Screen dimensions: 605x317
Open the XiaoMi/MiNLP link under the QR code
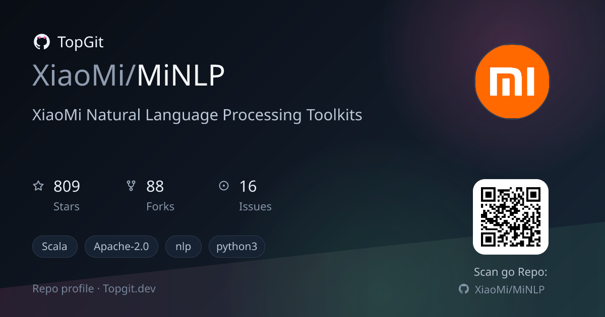510,289
